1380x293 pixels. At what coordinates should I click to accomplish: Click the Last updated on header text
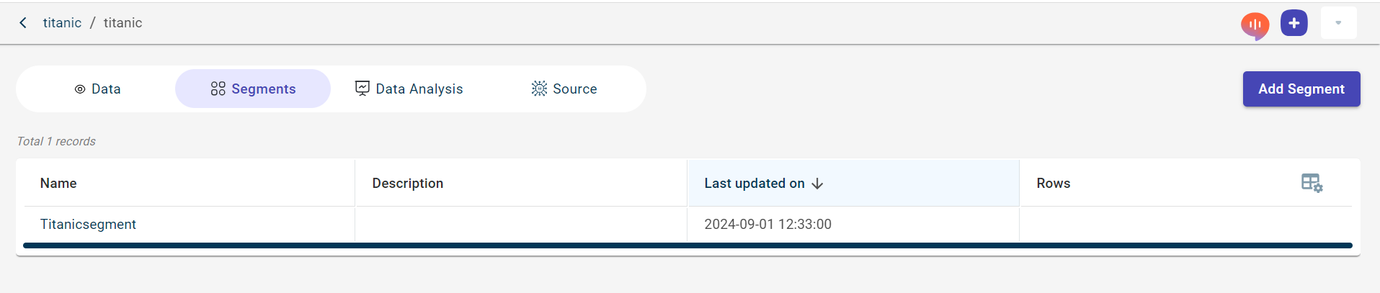point(754,184)
